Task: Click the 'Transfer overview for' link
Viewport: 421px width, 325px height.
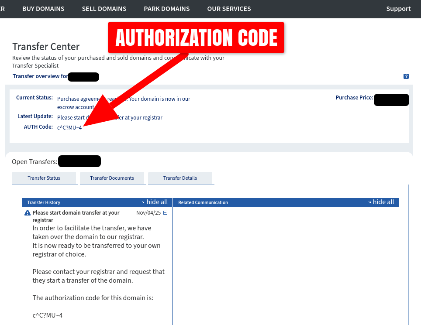Action: click(40, 76)
